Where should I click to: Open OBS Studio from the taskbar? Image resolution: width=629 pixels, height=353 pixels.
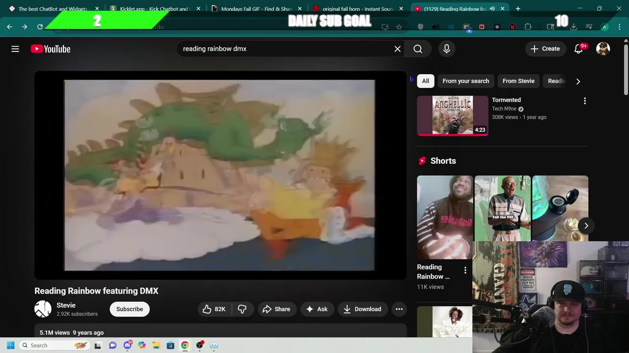click(x=200, y=345)
